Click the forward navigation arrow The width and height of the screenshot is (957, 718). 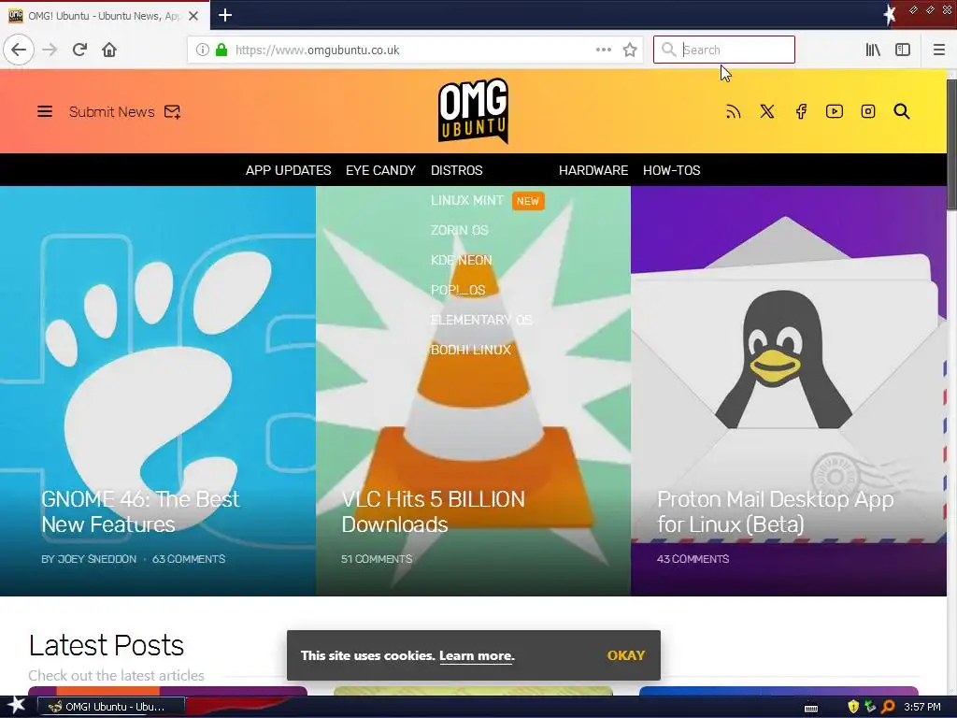coord(50,50)
